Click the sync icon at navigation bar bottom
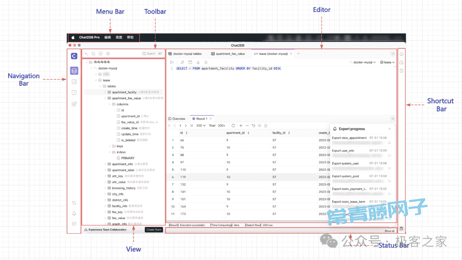 (x=74, y=203)
